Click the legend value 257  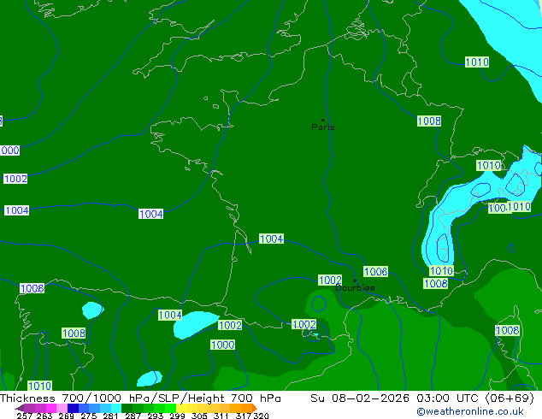tap(25, 416)
